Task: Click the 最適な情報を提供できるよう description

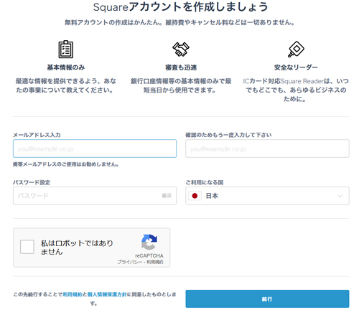Action: pos(66,85)
